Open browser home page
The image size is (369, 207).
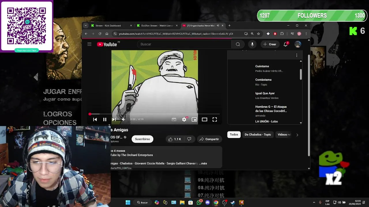(107, 34)
